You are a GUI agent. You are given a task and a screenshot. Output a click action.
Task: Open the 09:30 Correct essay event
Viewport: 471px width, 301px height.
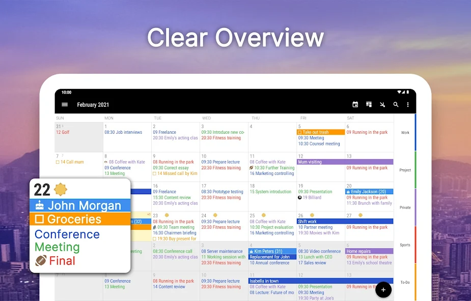171,168
